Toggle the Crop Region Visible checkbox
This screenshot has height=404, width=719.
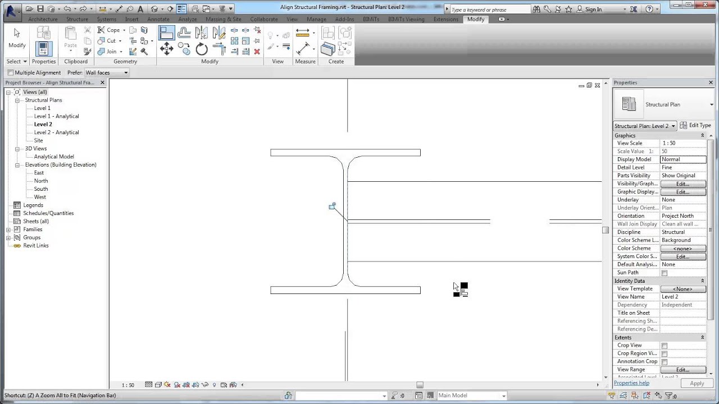point(664,353)
